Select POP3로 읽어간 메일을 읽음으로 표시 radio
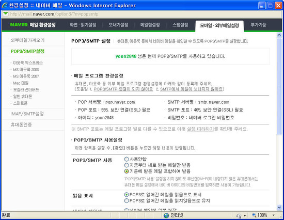 pyautogui.click(x=127, y=195)
